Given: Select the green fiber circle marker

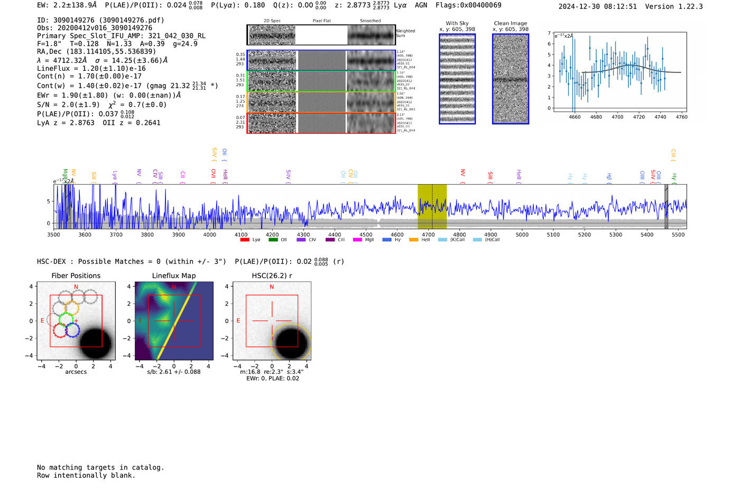Looking at the screenshot, I should (66, 319).
